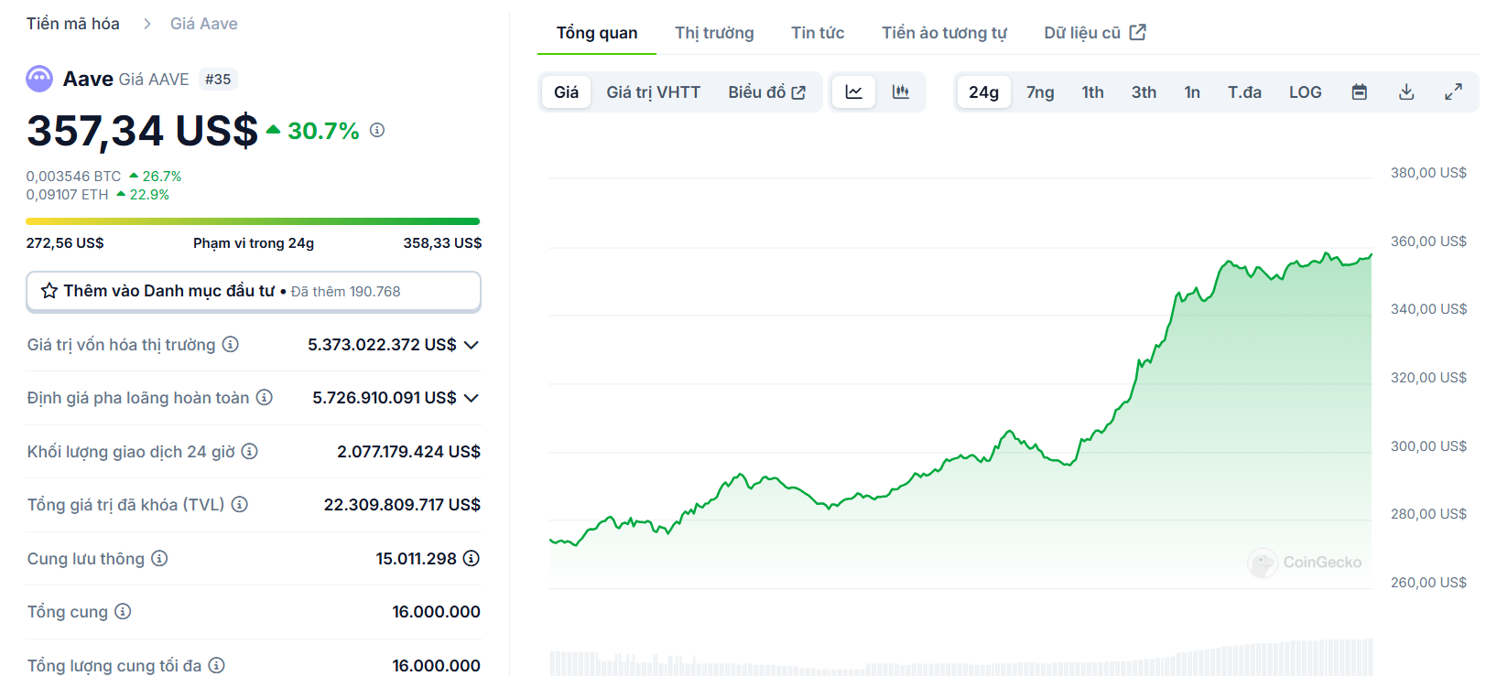Click the 0,003546 BTC price text
The height and width of the screenshot is (676, 1486).
point(73,176)
